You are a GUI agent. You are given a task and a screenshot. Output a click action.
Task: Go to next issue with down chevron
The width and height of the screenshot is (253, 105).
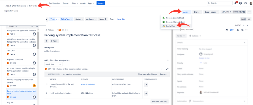247,25
